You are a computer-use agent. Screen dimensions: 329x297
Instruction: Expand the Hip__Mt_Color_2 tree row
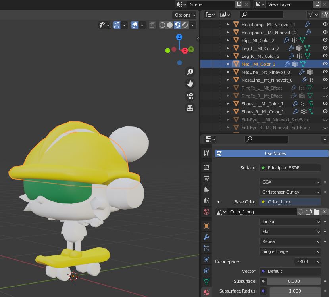(228, 40)
